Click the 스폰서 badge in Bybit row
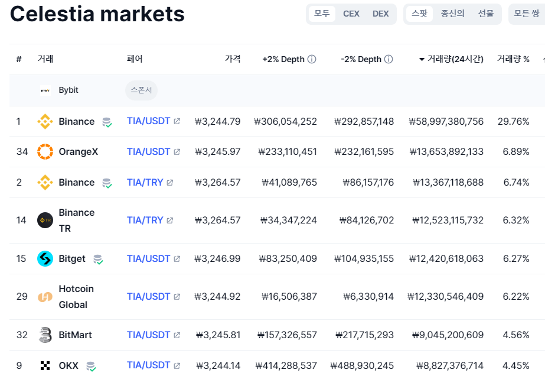Screen dimensions: 545x376 pos(142,90)
